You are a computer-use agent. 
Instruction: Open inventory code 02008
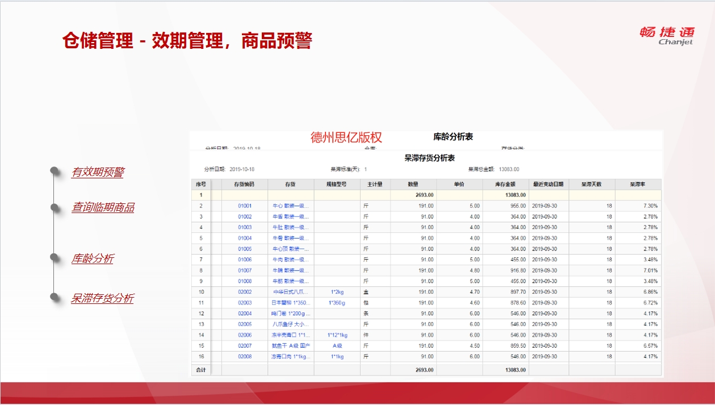click(x=245, y=357)
